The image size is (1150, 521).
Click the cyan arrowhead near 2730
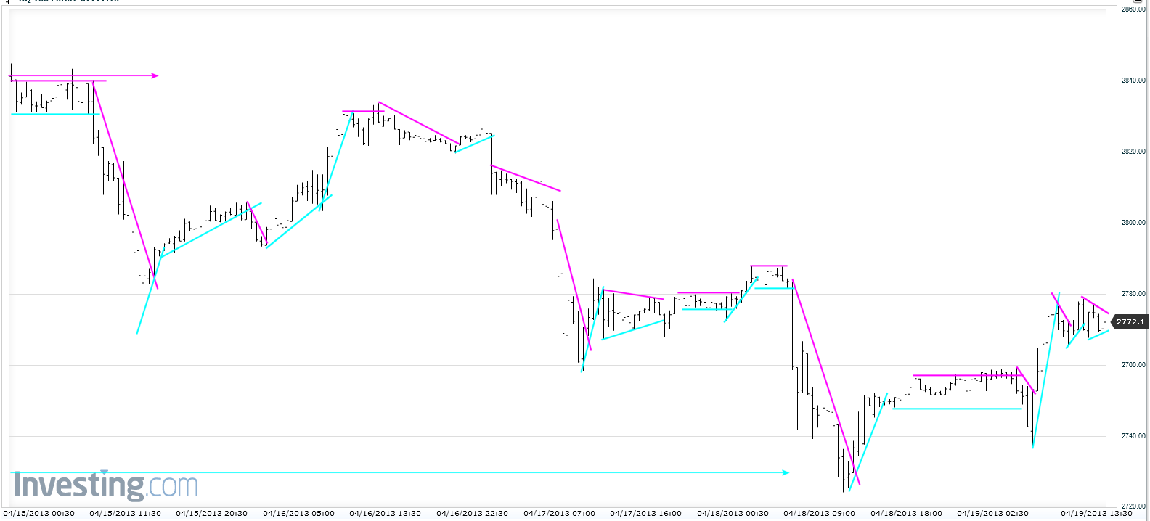coord(785,473)
